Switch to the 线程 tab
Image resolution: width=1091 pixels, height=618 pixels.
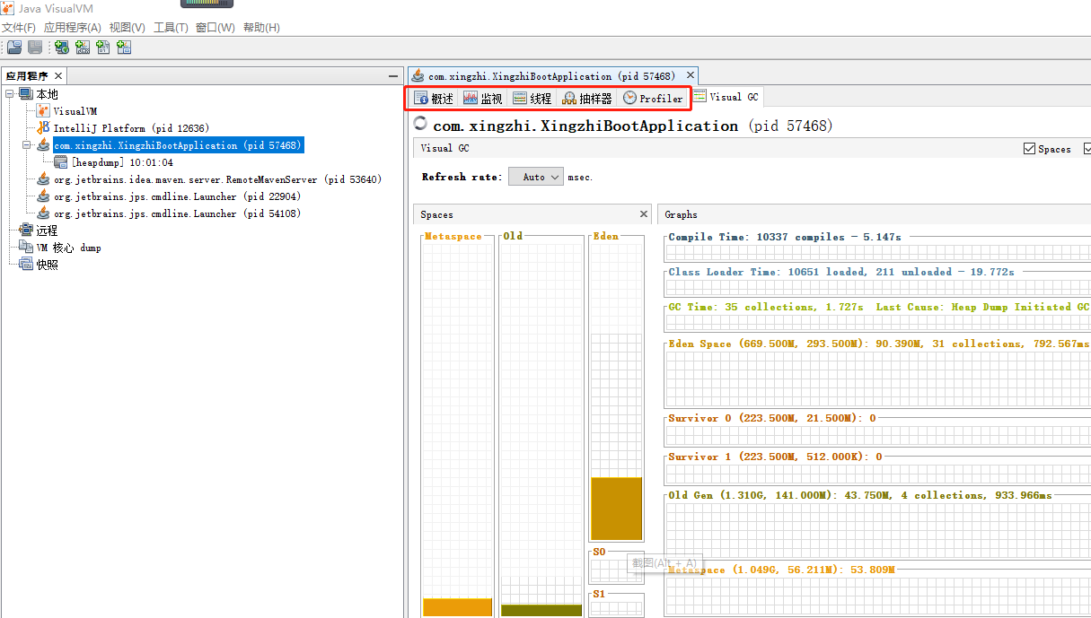pos(532,98)
